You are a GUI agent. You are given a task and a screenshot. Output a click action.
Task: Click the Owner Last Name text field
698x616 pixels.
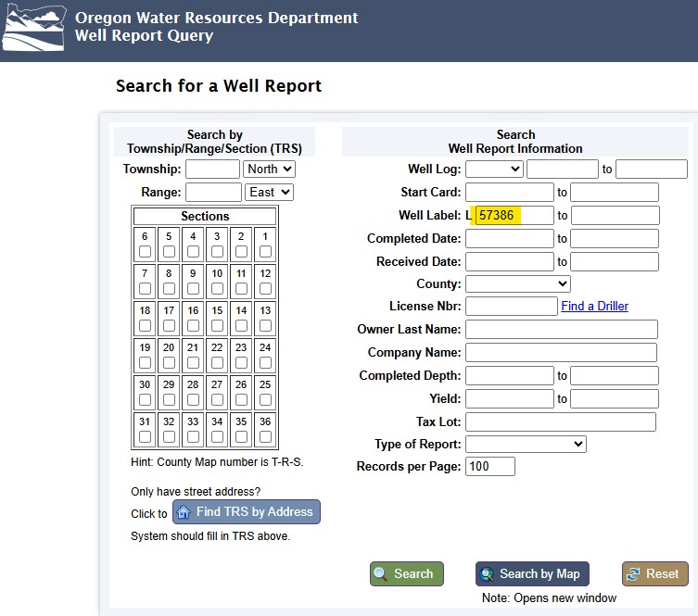[x=561, y=329]
